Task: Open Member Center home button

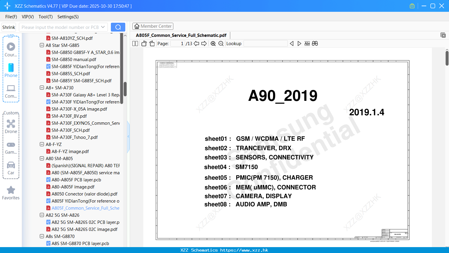Action: [x=153, y=26]
